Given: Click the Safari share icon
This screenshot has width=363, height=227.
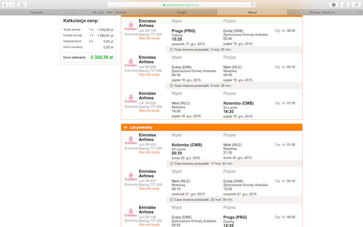Looking at the screenshot, I should coord(345,5).
